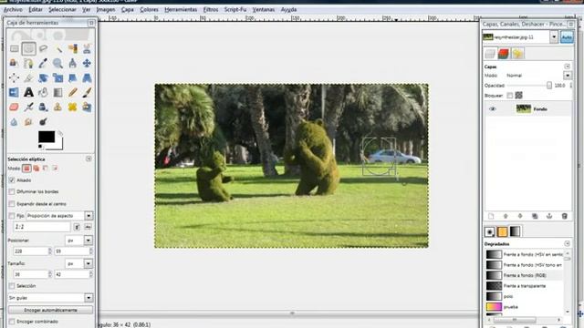Open the Archivo menu
The image size is (584, 328).
pos(13,10)
